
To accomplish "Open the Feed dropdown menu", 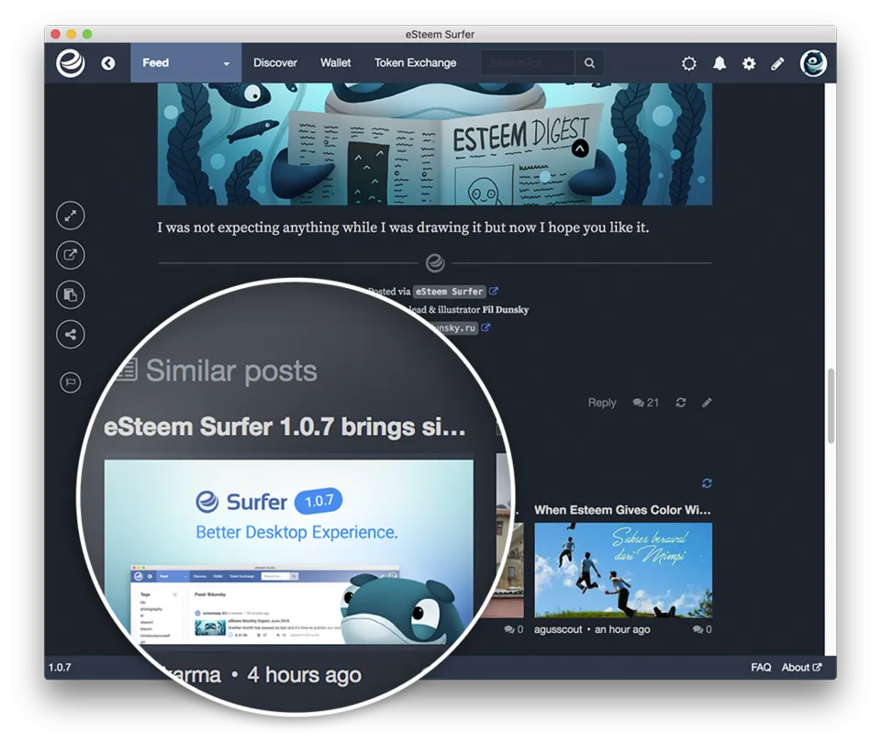I will coord(186,63).
